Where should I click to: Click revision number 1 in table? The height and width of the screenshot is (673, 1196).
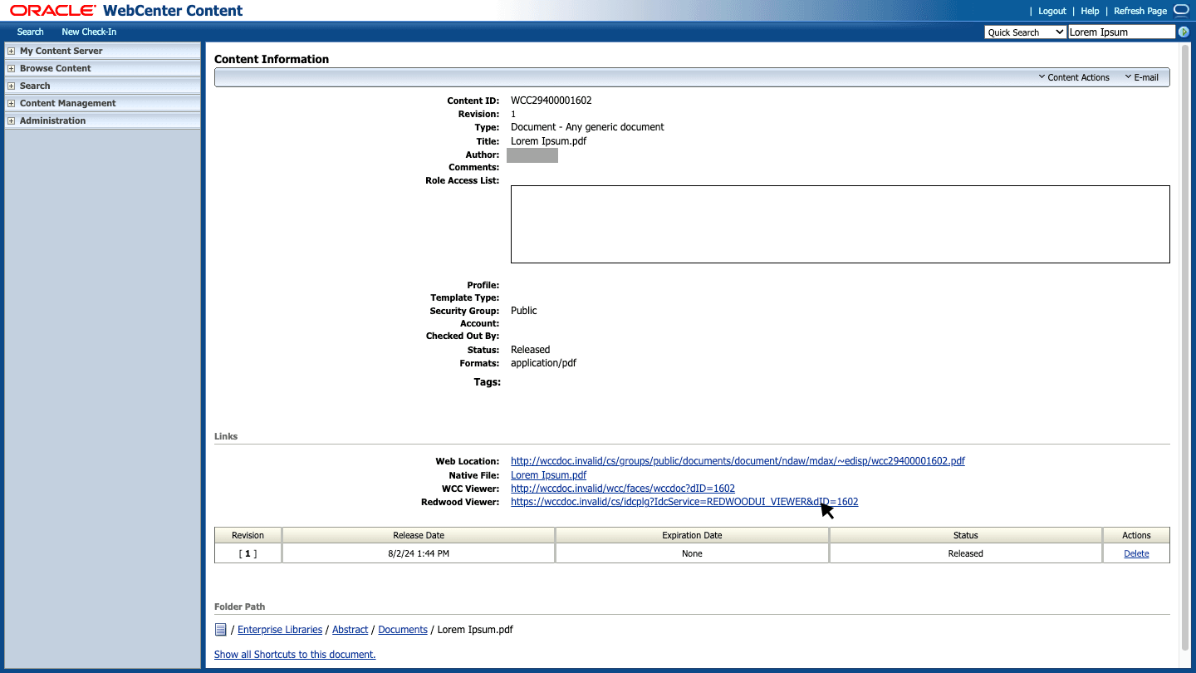point(248,553)
